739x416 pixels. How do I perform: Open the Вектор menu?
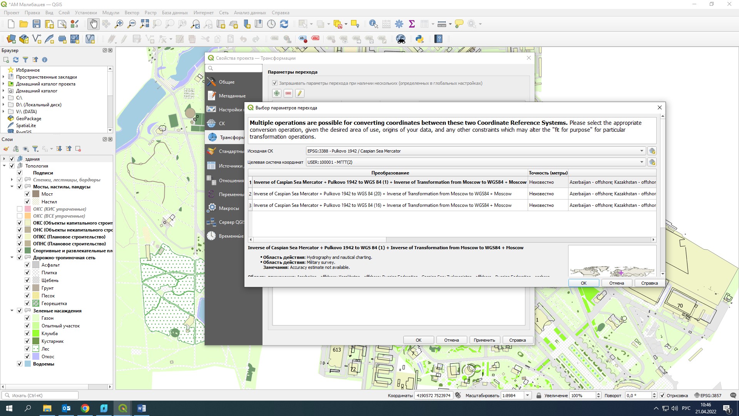pos(132,13)
